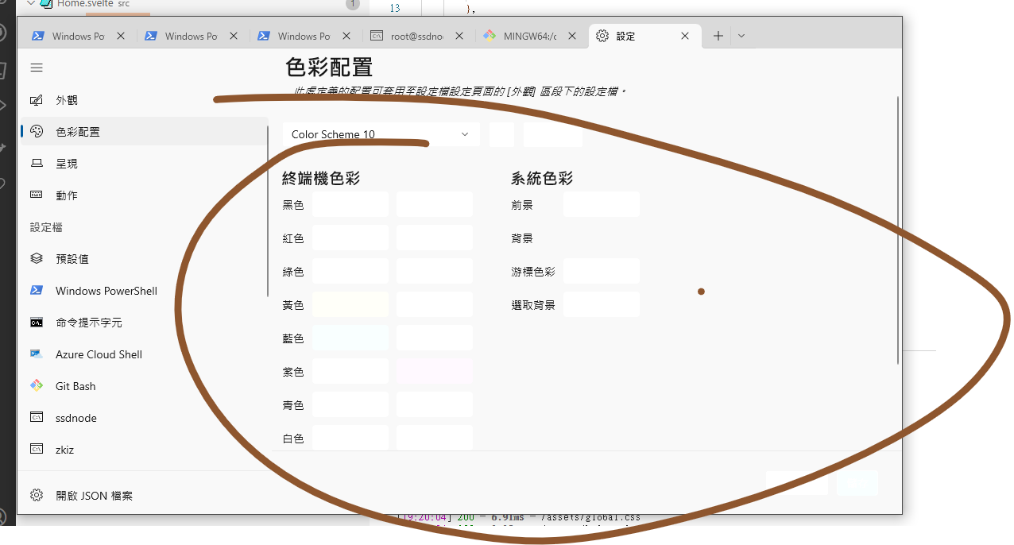Select the 設定 settings tab
The height and width of the screenshot is (545, 1014).
click(645, 36)
